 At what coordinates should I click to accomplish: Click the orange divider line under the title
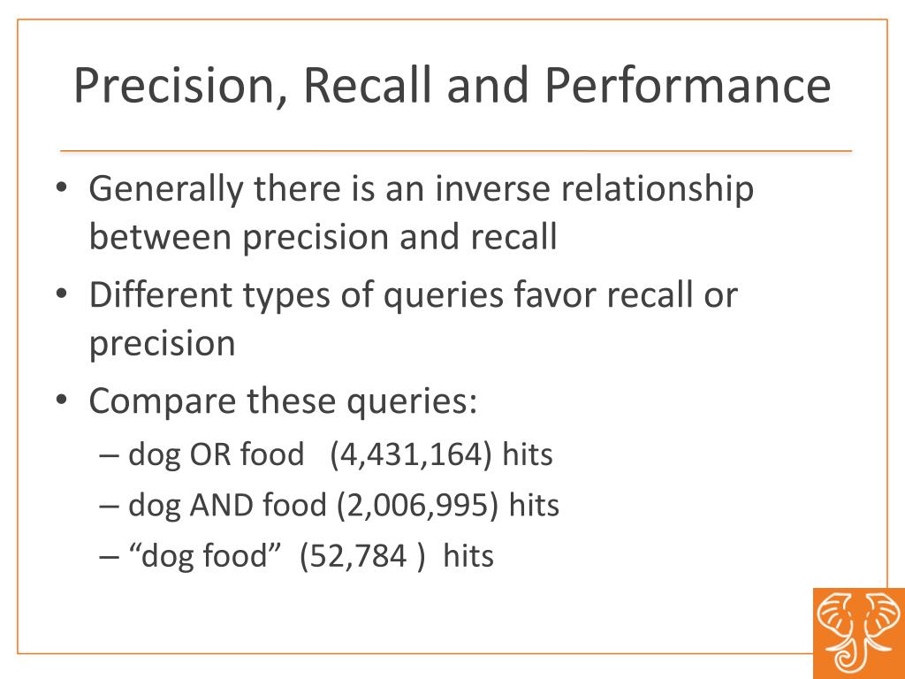456,151
